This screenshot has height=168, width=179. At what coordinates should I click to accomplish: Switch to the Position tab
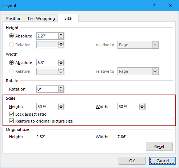(14, 19)
